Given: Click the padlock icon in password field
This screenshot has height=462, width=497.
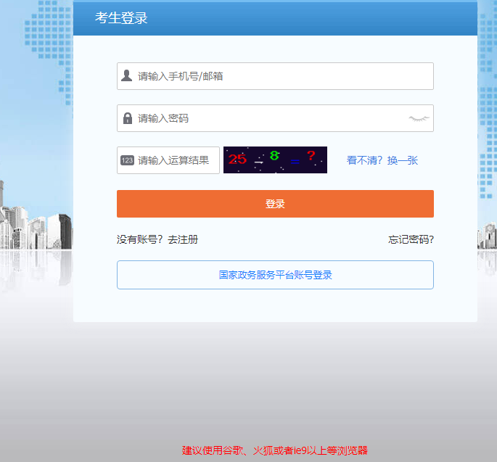Looking at the screenshot, I should pyautogui.click(x=128, y=118).
